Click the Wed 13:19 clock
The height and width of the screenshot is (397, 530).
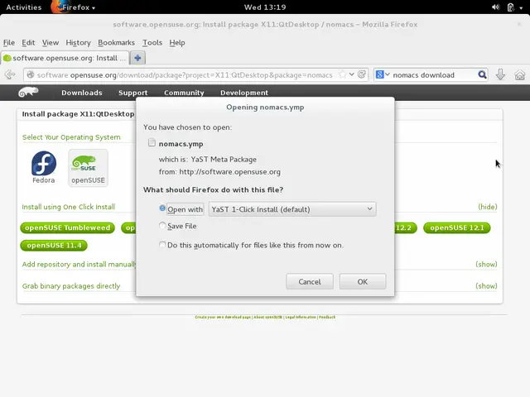coord(265,7)
